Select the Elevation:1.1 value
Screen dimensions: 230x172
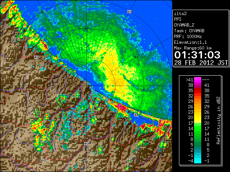click(x=190, y=42)
